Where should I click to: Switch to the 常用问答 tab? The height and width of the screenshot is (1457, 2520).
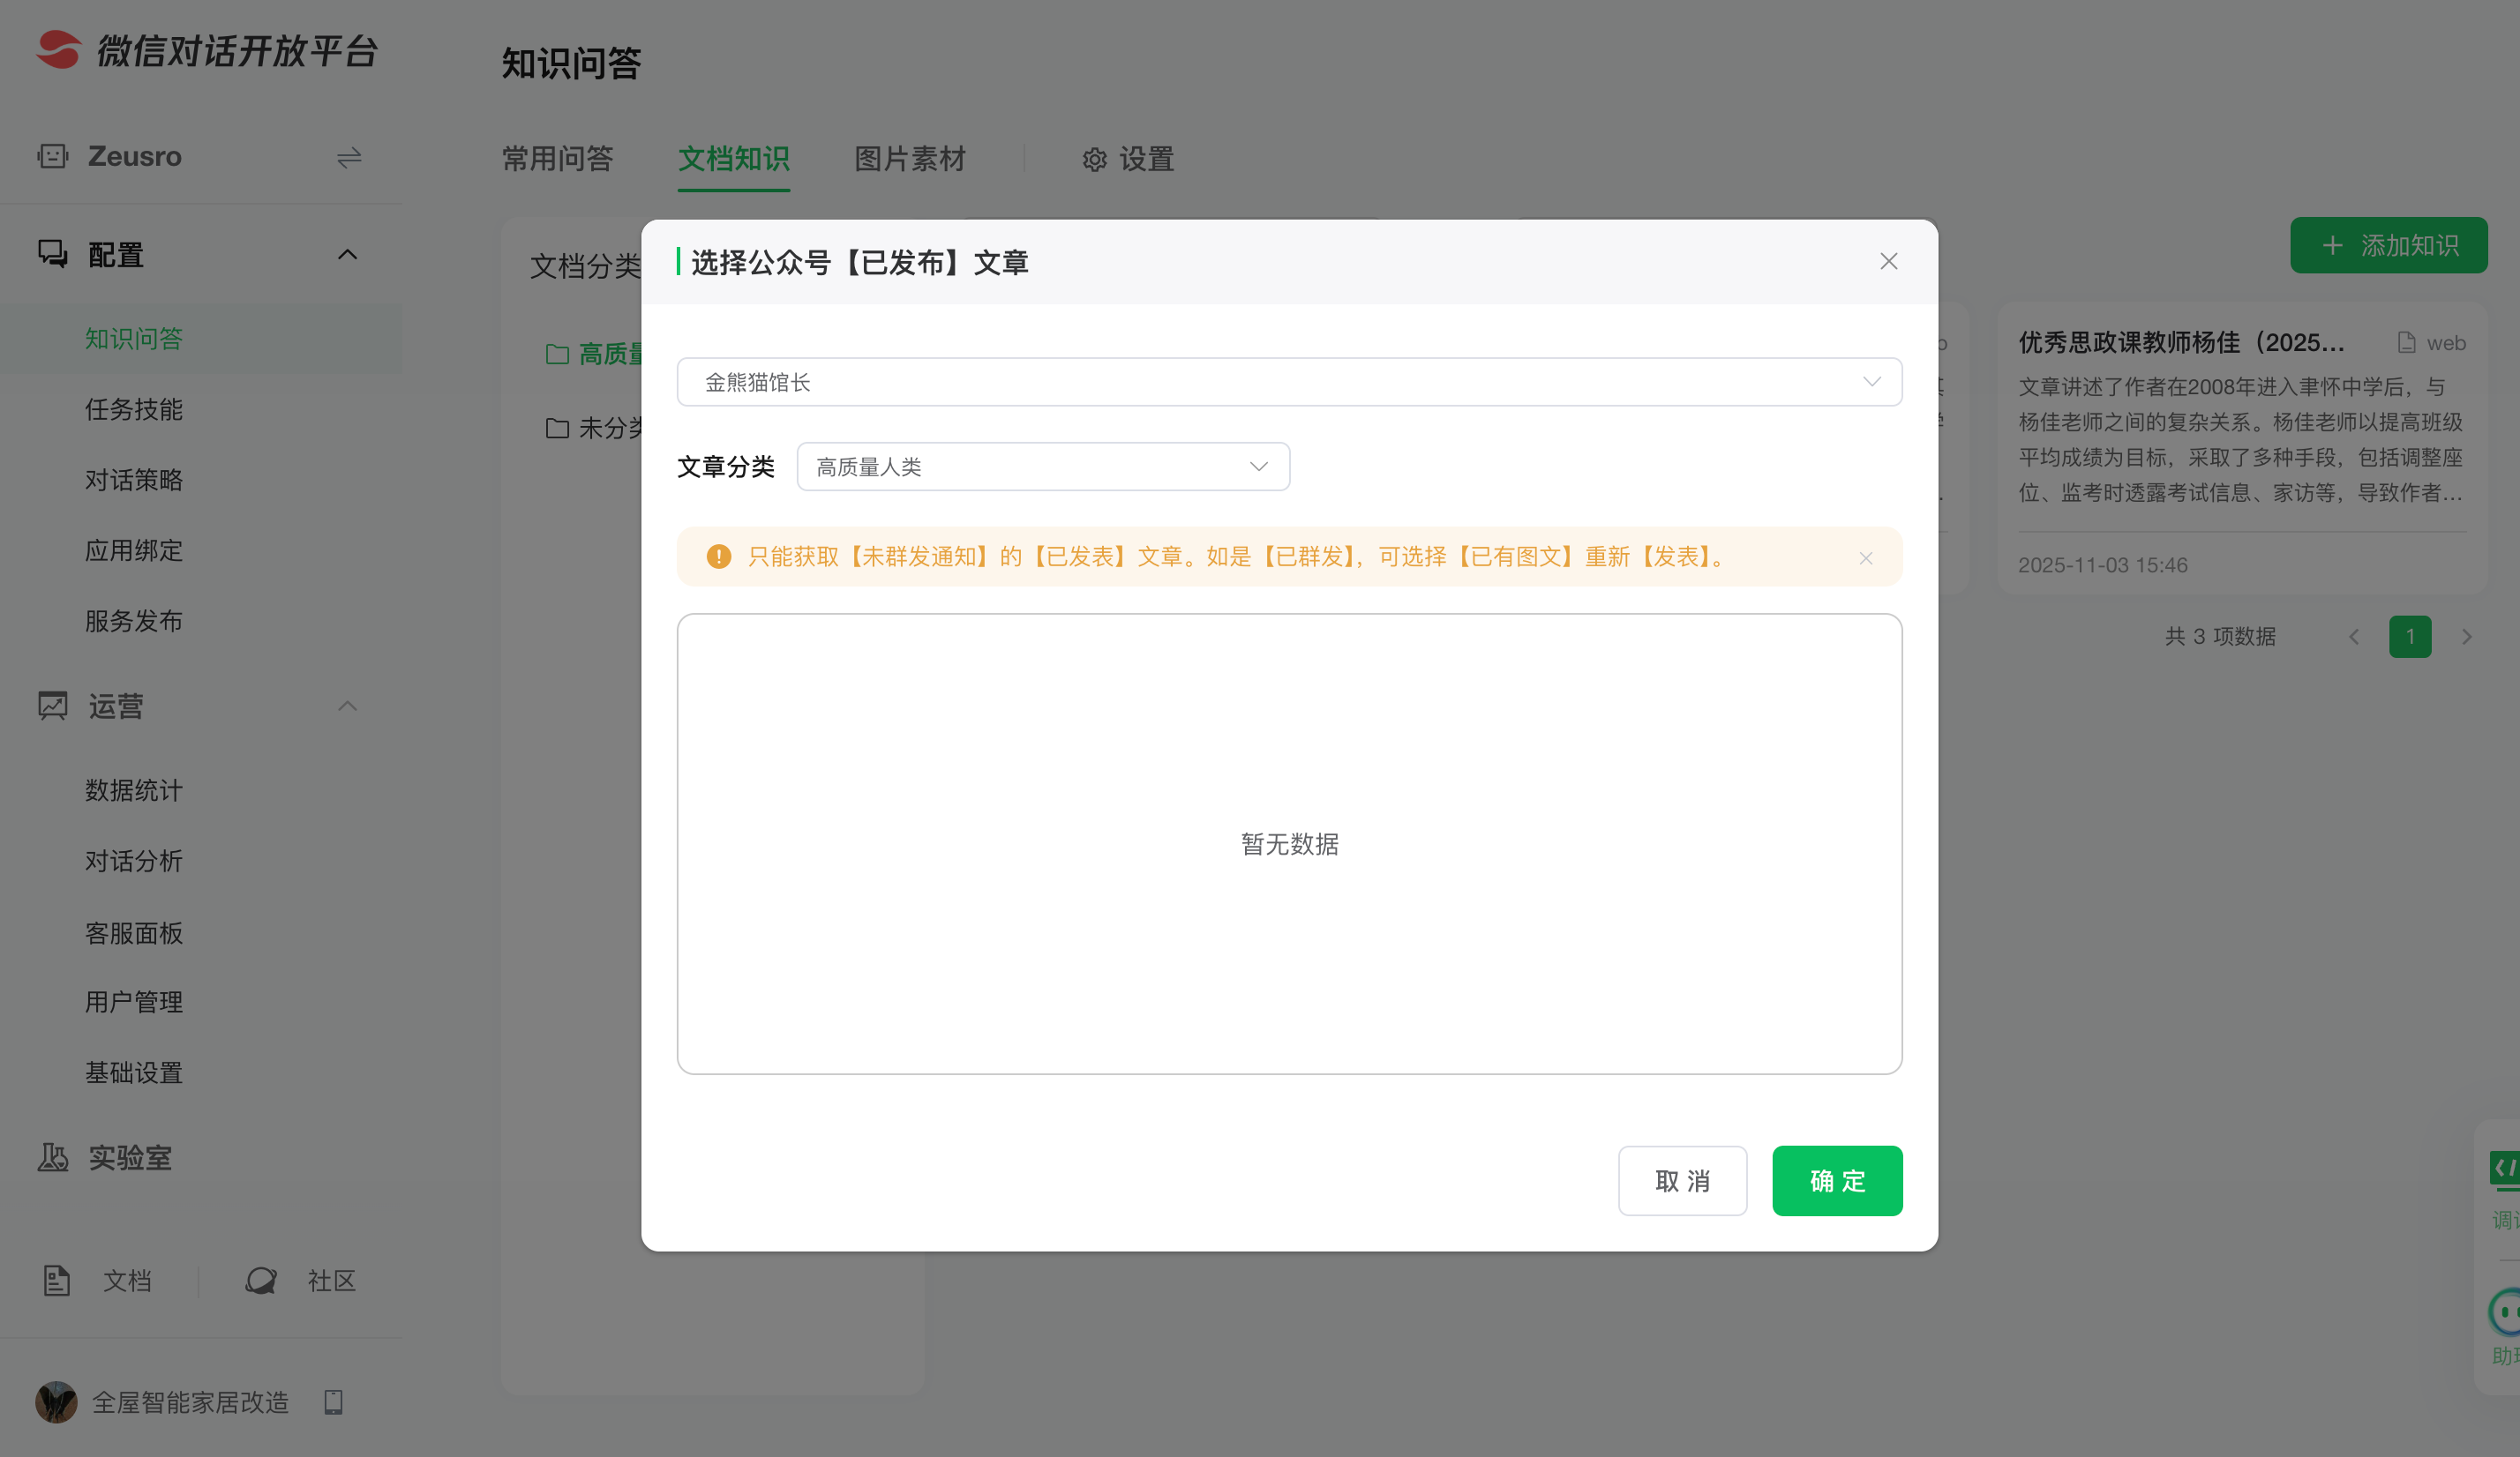[x=557, y=159]
